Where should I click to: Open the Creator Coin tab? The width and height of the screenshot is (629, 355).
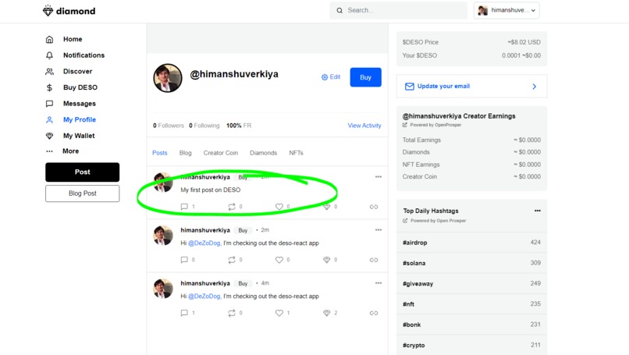221,153
